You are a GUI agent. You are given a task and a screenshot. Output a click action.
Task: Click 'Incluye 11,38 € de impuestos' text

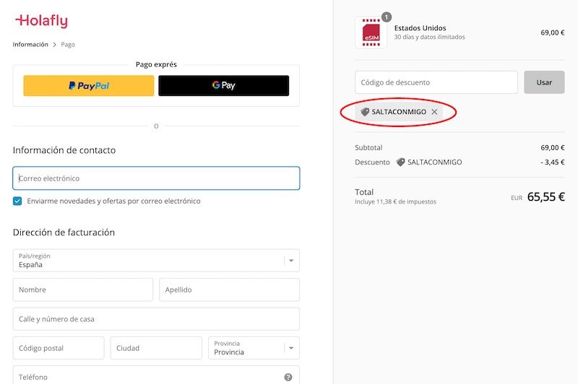[395, 202]
